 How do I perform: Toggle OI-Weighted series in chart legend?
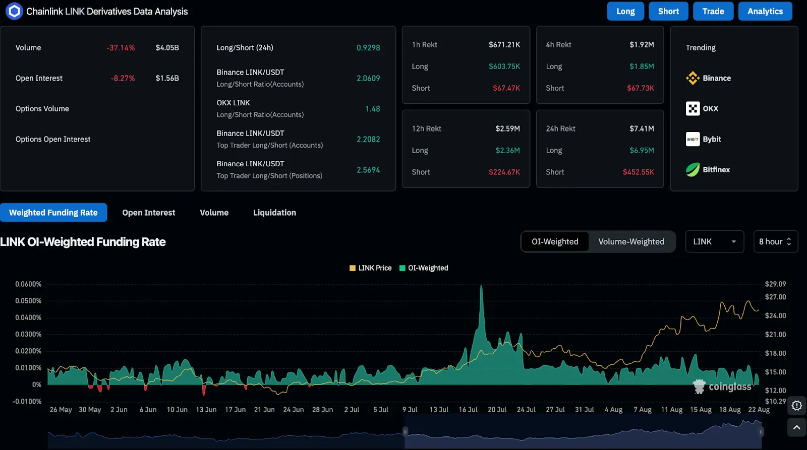point(424,268)
